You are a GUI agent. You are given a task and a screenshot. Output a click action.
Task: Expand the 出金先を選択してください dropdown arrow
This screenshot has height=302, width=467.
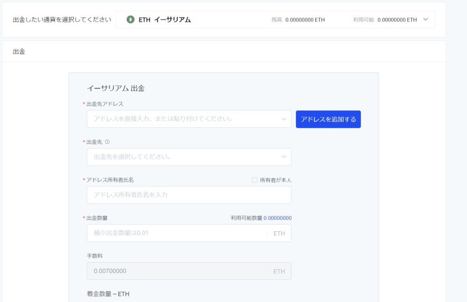coord(284,156)
